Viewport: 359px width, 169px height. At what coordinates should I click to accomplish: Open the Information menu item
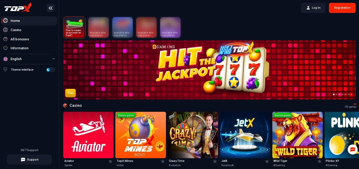pyautogui.click(x=29, y=48)
